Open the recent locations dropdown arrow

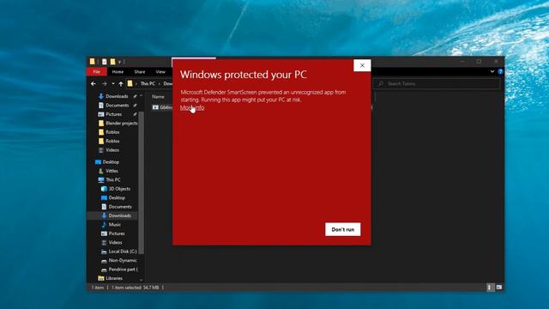[113, 84]
